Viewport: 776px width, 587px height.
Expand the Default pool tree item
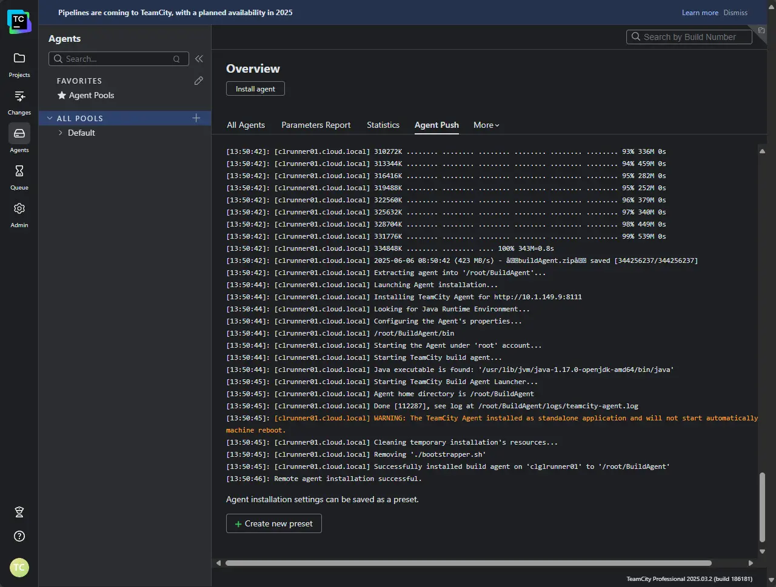(61, 133)
